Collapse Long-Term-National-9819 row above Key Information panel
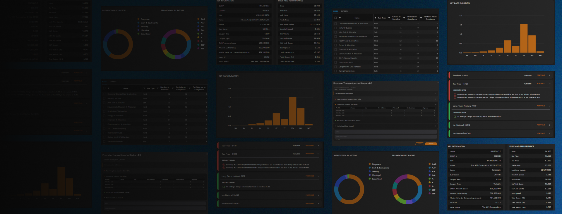 click(549, 106)
